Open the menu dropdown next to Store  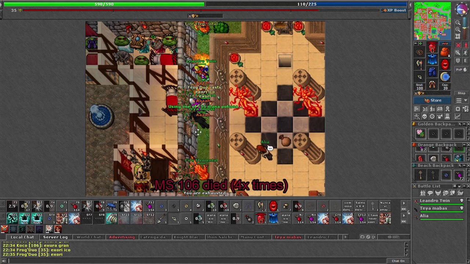(x=462, y=100)
